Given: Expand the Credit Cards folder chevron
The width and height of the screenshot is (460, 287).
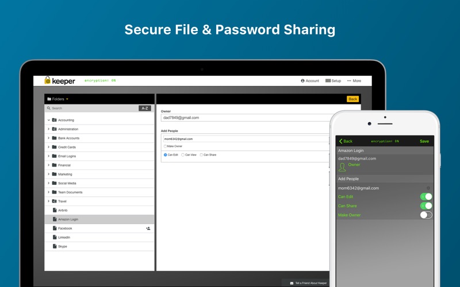Looking at the screenshot, I should point(49,147).
